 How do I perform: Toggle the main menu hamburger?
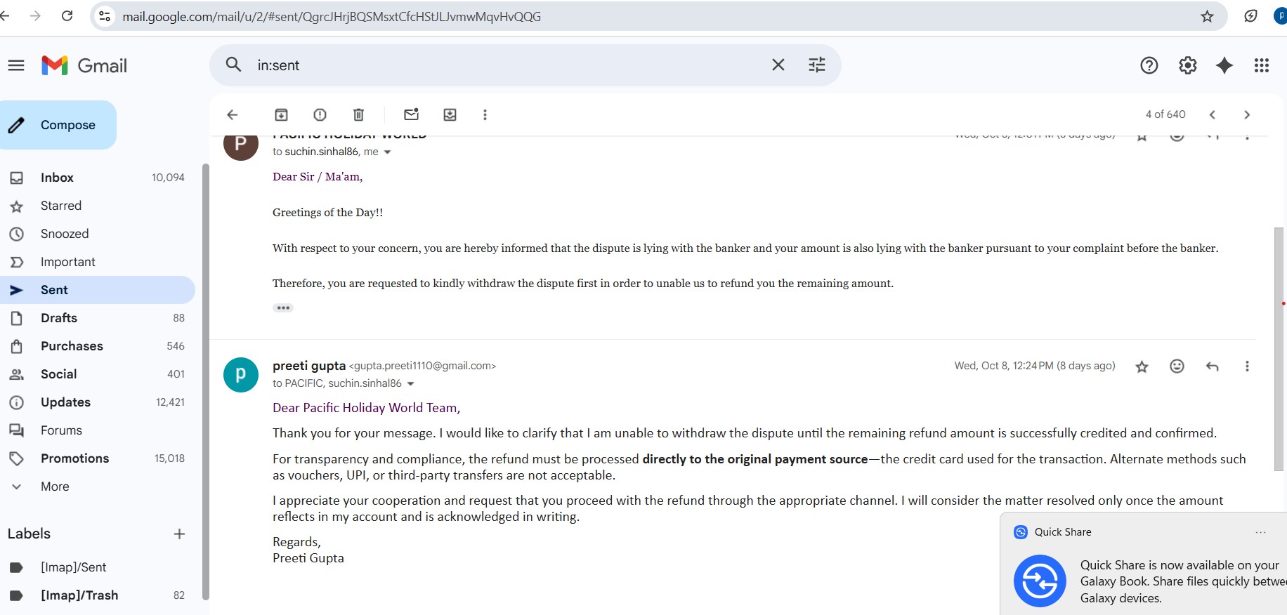(x=16, y=65)
